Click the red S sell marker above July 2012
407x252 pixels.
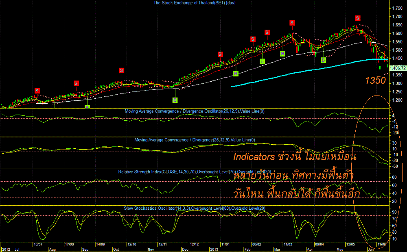(x=37, y=91)
